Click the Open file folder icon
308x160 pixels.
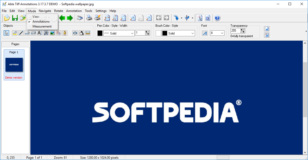(7, 18)
